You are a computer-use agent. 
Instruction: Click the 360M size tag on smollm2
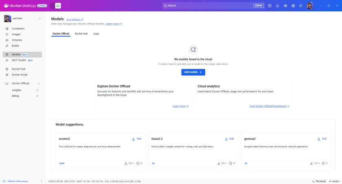pos(62,163)
